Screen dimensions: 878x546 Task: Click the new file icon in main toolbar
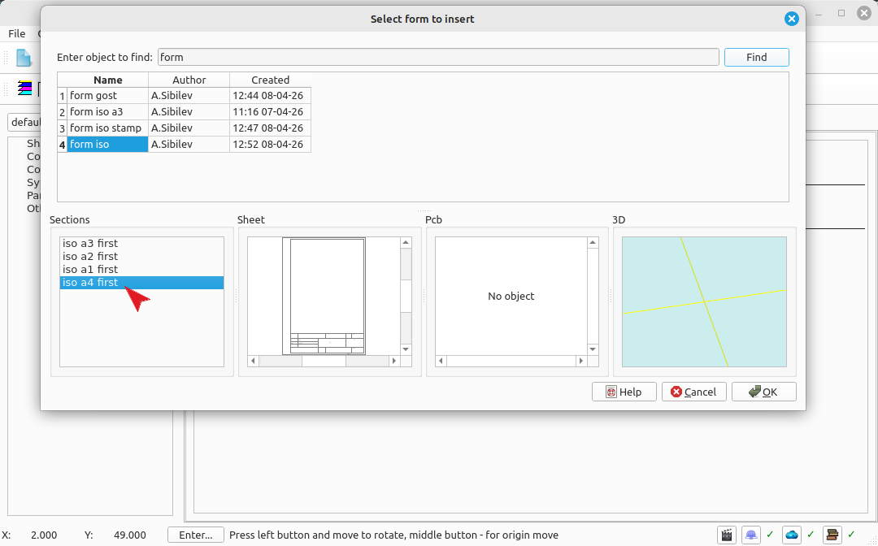(x=24, y=58)
